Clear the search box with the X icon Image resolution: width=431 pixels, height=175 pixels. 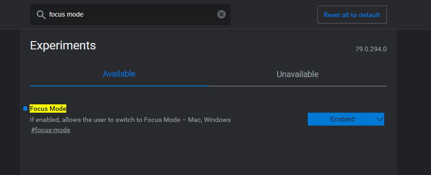coord(221,14)
